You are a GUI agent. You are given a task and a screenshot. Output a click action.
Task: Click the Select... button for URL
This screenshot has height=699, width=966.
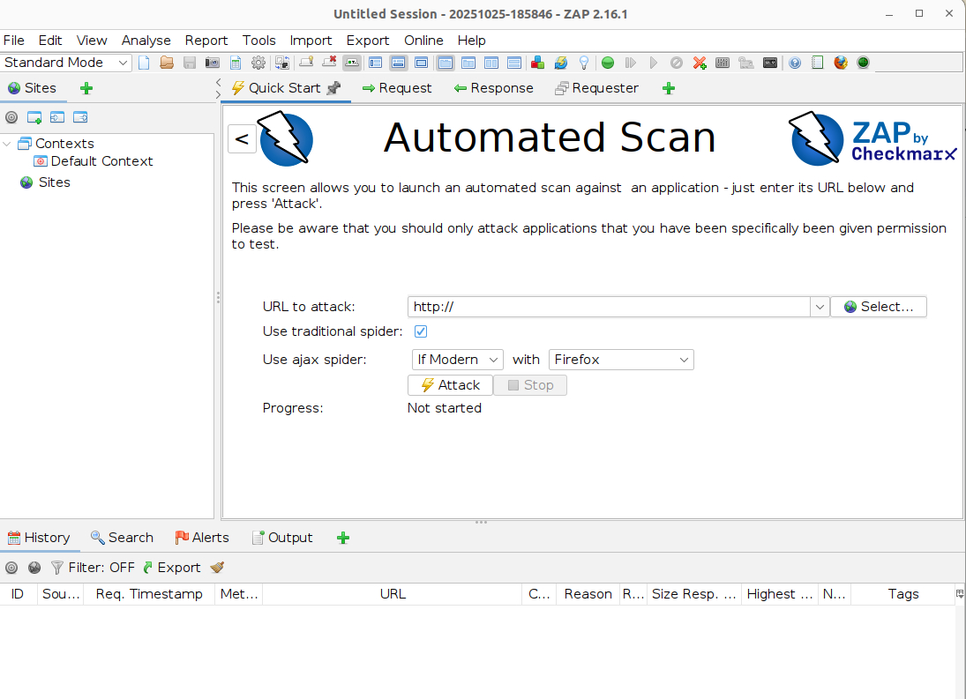pyautogui.click(x=878, y=307)
